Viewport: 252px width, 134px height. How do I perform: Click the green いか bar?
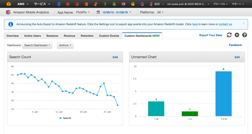pyautogui.click(x=190, y=114)
